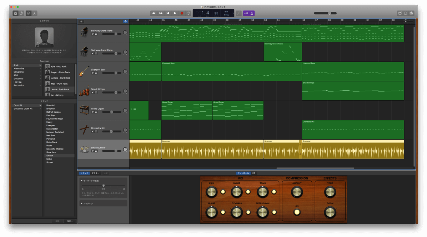Switch to the EQ tab

(x=254, y=173)
